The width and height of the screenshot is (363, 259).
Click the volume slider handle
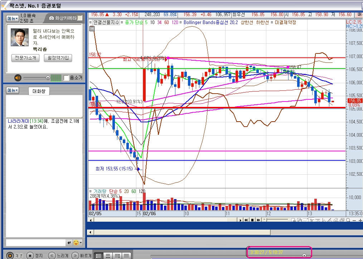[48, 77]
